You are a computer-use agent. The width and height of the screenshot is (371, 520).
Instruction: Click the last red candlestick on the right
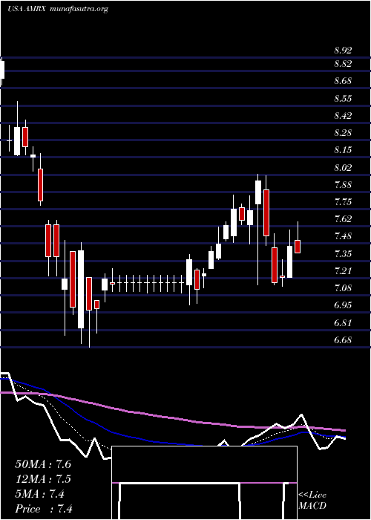(x=298, y=247)
